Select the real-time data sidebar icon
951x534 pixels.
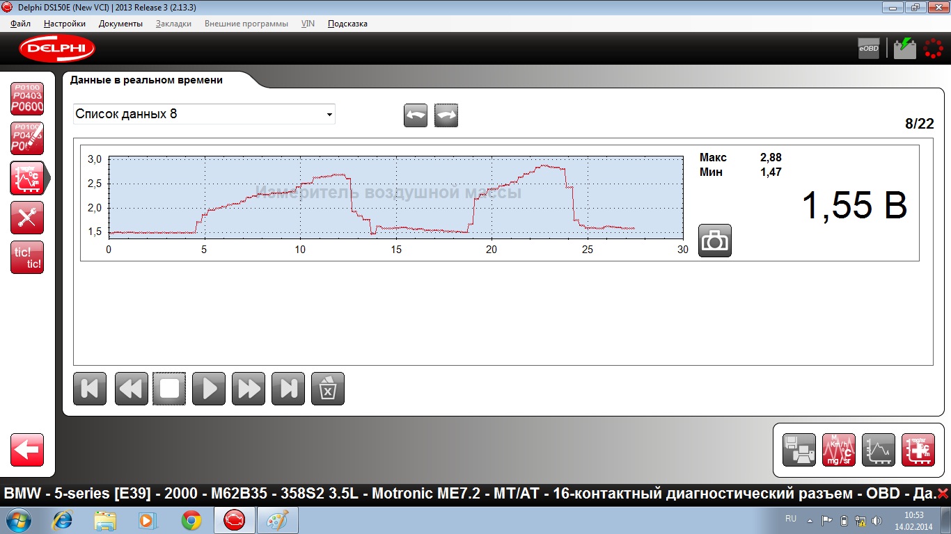click(27, 178)
